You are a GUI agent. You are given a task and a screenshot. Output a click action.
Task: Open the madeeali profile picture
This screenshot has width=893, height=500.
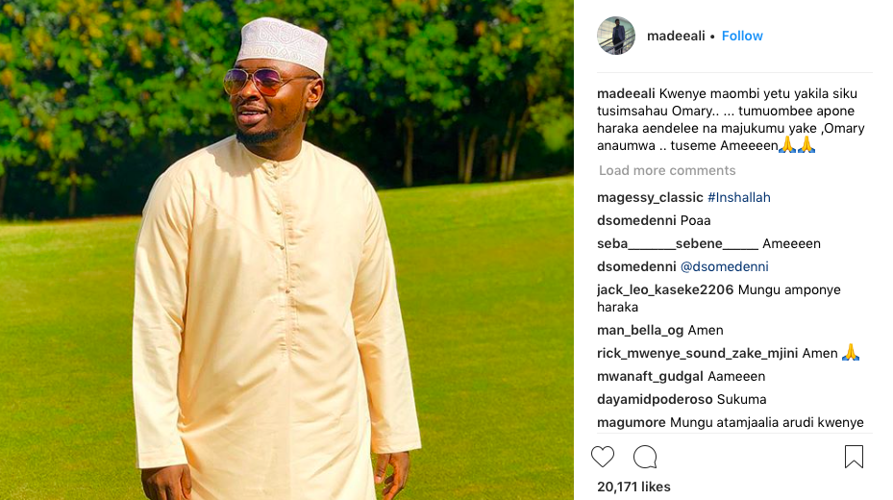click(x=615, y=36)
